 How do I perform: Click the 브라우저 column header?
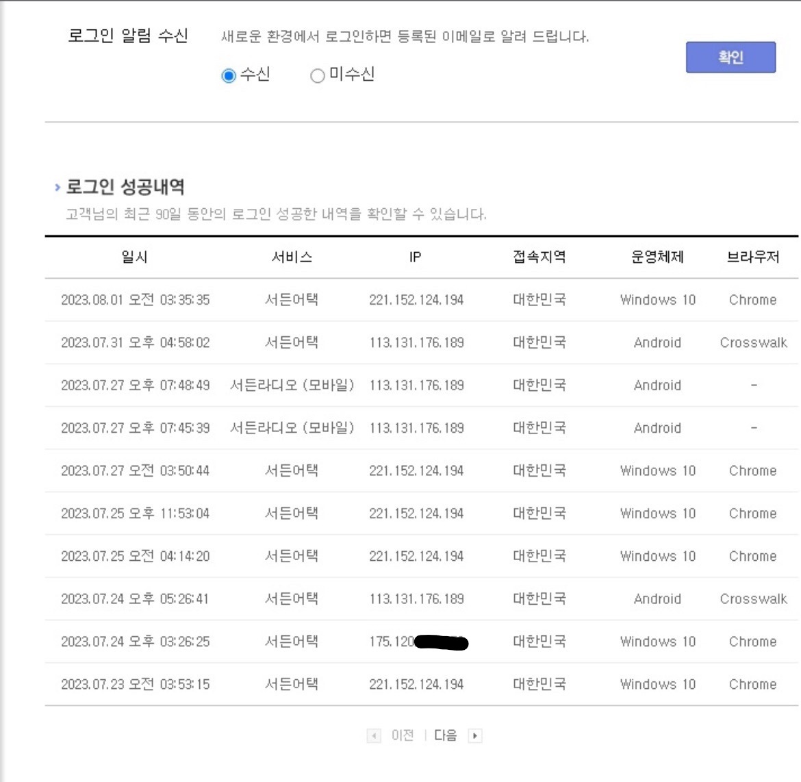[752, 257]
